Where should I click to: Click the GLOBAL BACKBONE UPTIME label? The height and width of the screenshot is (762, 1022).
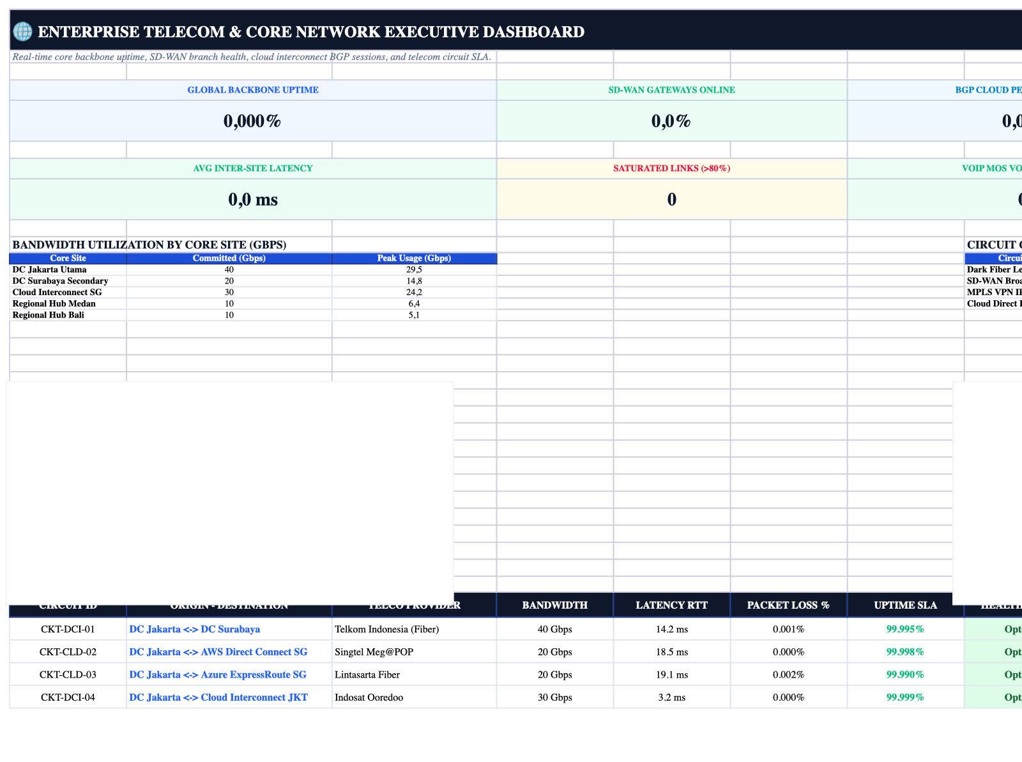(x=253, y=90)
